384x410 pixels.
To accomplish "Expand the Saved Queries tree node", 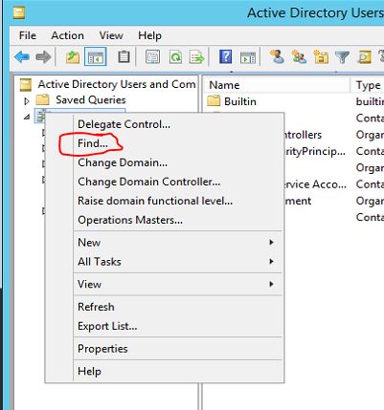I will [x=27, y=101].
